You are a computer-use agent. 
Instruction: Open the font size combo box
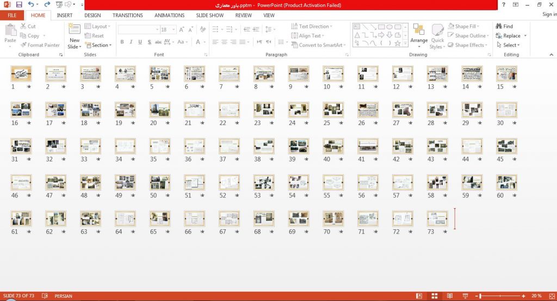[x=168, y=29]
